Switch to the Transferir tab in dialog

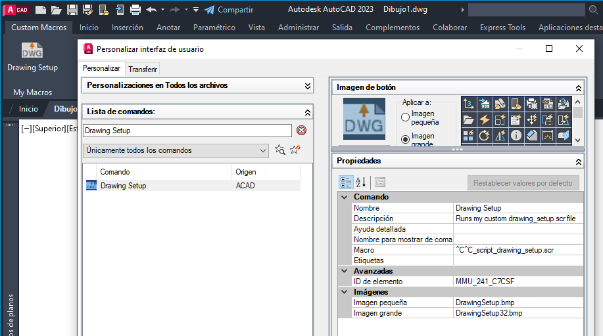[x=143, y=69]
